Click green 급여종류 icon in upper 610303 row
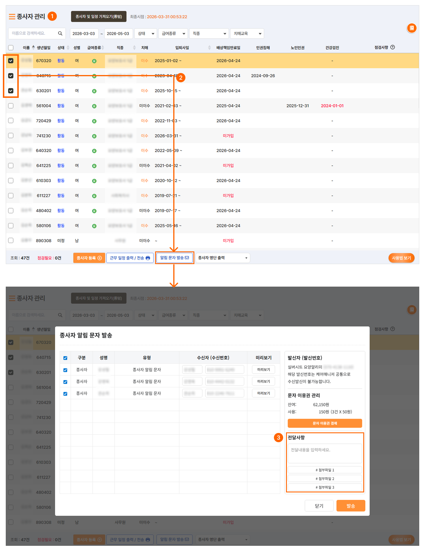The image size is (425, 551). 94,181
